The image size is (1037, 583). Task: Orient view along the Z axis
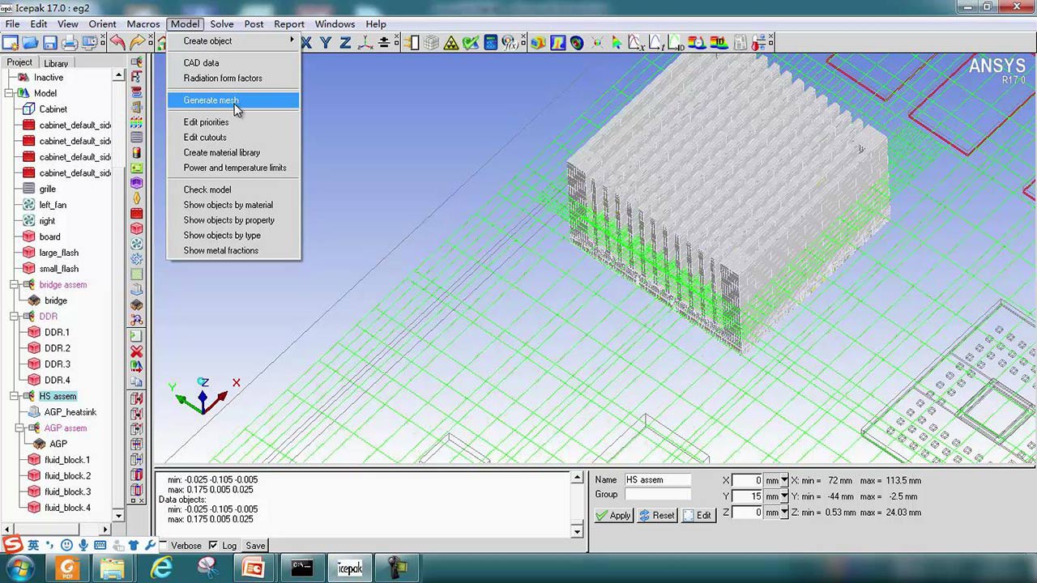pos(345,43)
